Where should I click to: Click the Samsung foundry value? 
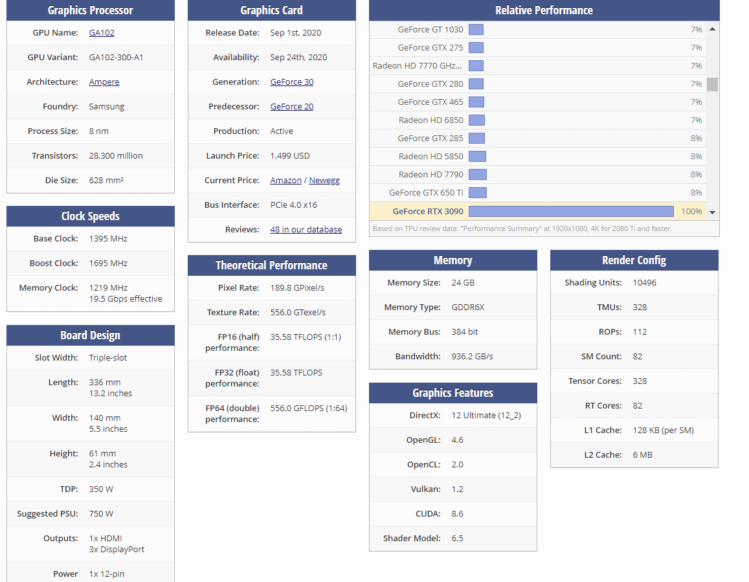(107, 107)
